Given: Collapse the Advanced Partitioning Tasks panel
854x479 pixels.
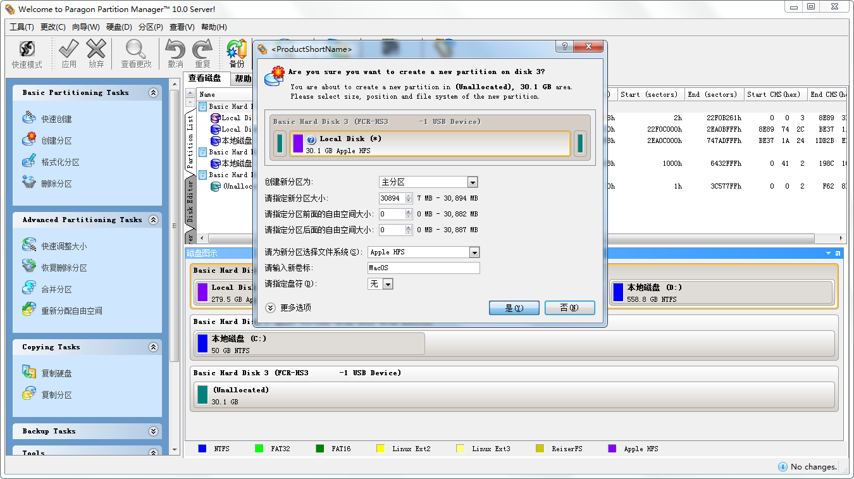Looking at the screenshot, I should [x=153, y=220].
